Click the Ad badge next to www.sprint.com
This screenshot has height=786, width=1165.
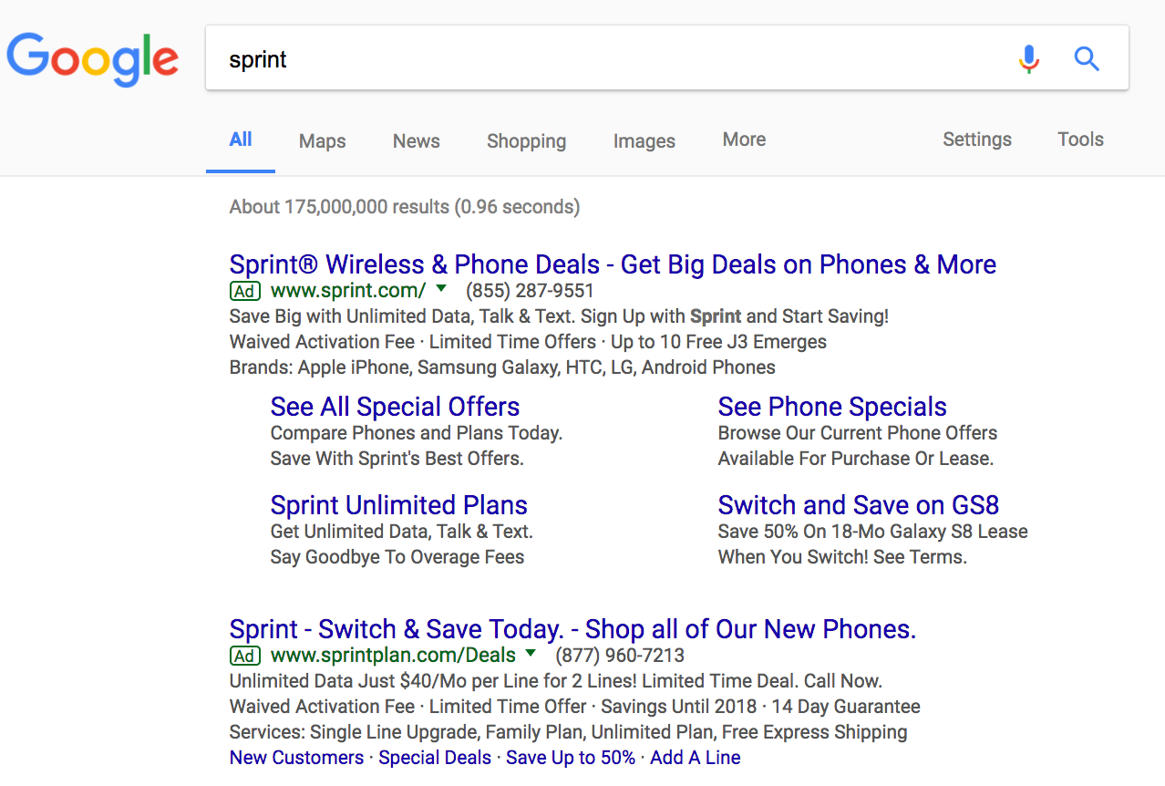point(244,290)
